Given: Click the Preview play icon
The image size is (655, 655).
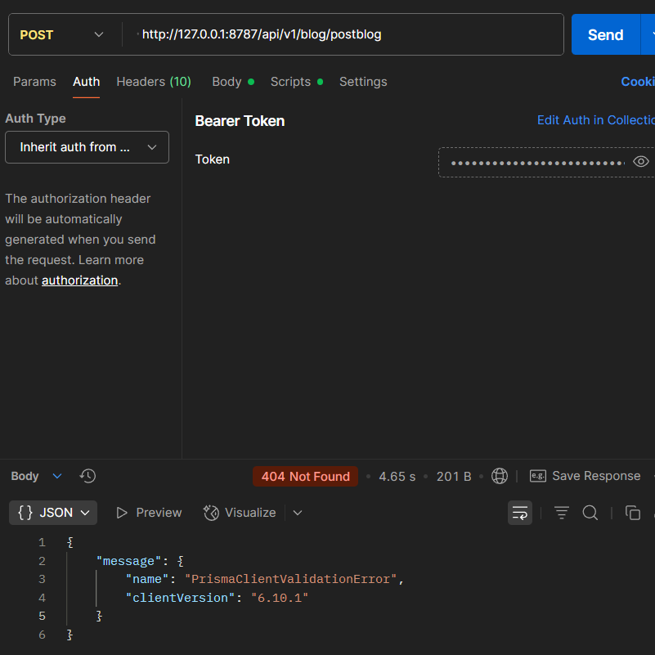Looking at the screenshot, I should pyautogui.click(x=122, y=513).
